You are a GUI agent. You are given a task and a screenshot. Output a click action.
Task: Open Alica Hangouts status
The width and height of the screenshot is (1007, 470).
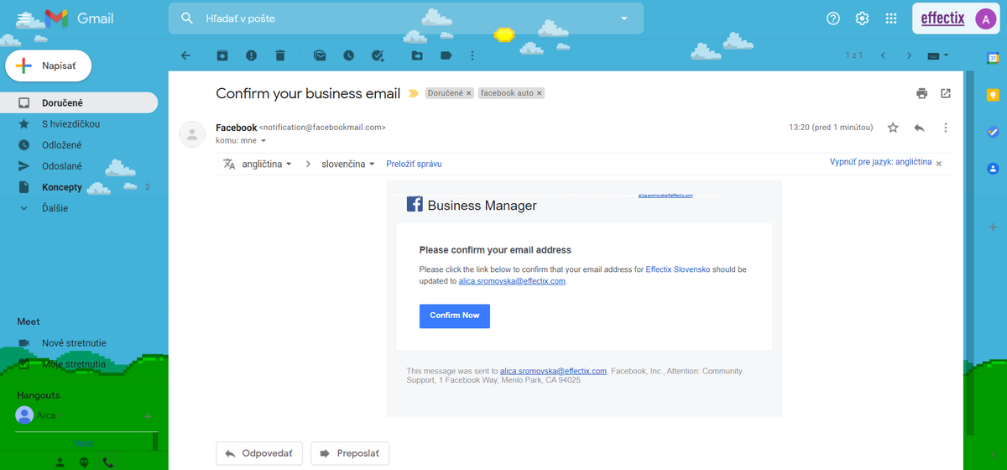(38, 415)
